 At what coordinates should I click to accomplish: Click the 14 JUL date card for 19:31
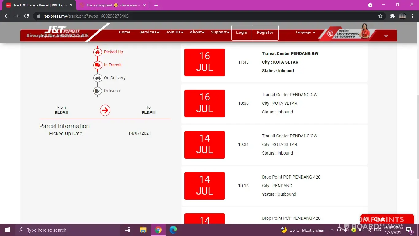tap(205, 145)
